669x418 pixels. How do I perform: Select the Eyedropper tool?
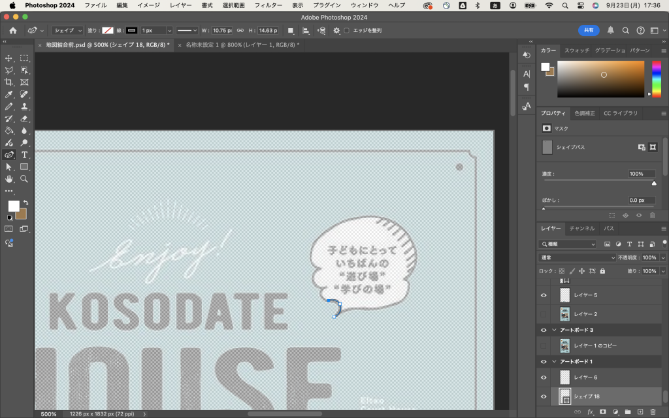(8, 94)
